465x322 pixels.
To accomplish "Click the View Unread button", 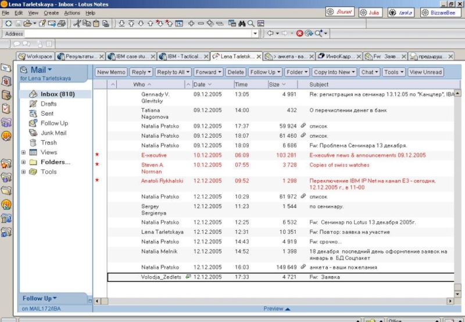I will (426, 72).
